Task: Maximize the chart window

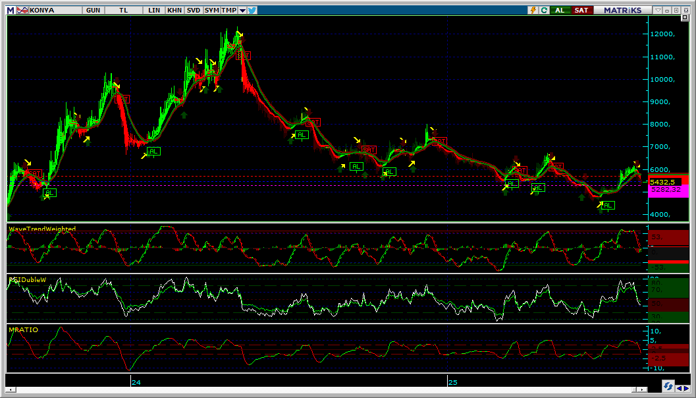Action: [676, 10]
